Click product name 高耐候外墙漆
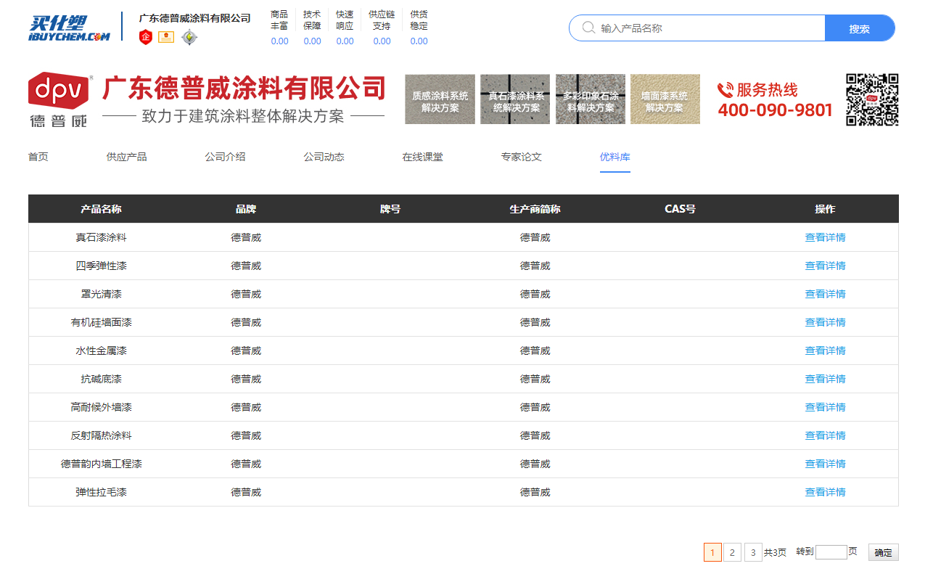The width and height of the screenshot is (933, 574). (x=101, y=407)
